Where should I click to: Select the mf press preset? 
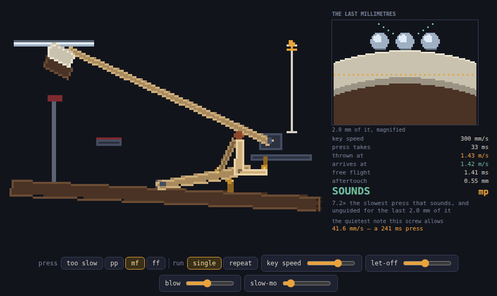click(x=135, y=263)
